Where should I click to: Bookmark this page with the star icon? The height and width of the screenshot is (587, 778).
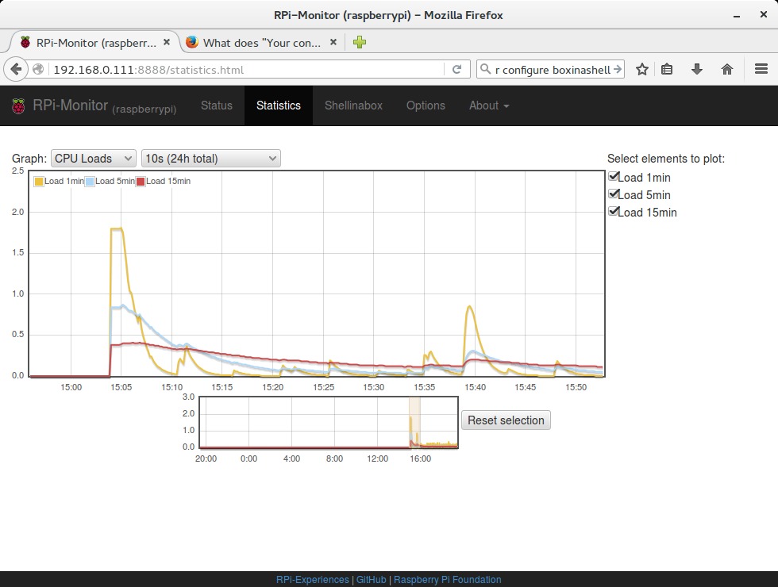click(641, 69)
